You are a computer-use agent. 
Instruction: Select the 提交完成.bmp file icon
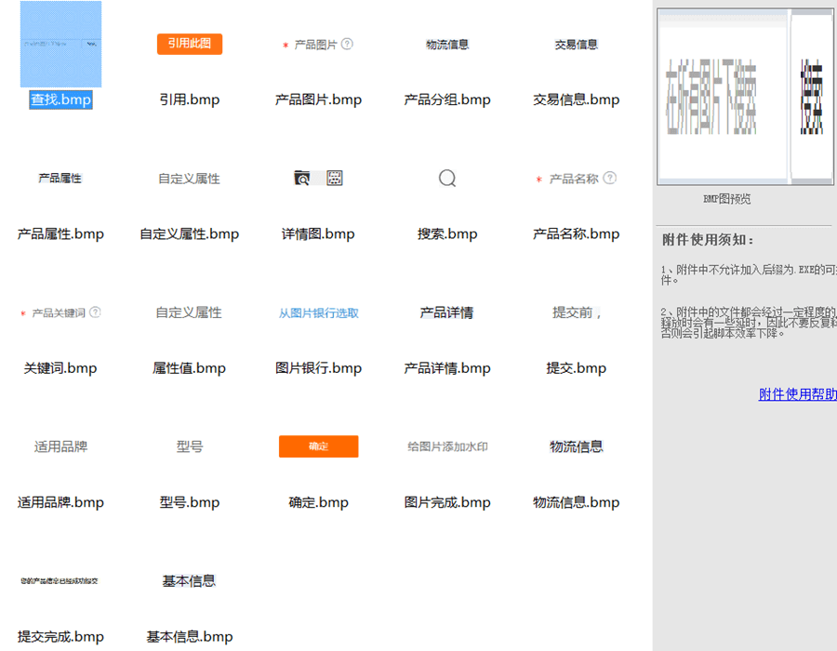pos(60,581)
